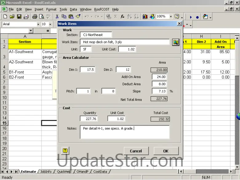Click the Print icon in the toolbar
Viewport: 240px width, 180px height.
34,17
